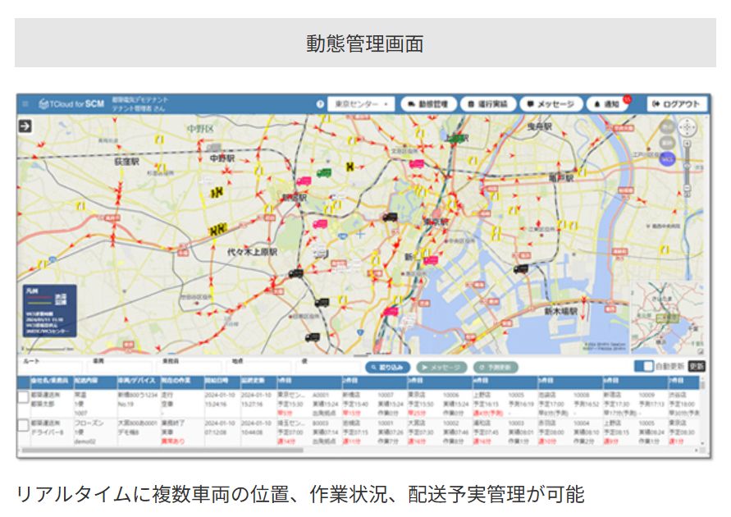Select the green truck near 上野駅
This screenshot has height=517, width=731.
pos(455,139)
